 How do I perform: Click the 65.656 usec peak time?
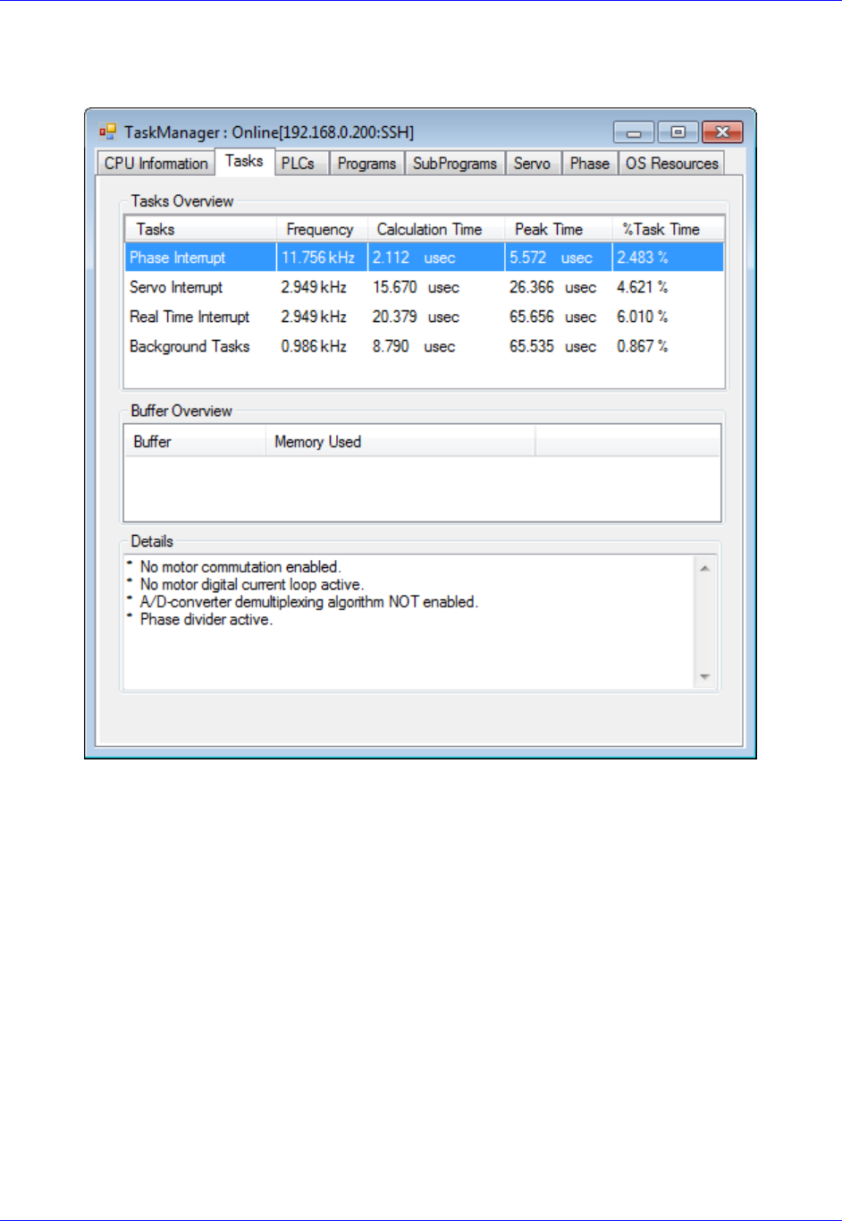552,317
